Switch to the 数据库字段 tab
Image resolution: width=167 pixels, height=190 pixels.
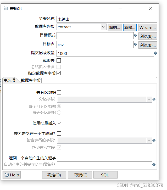(31, 80)
